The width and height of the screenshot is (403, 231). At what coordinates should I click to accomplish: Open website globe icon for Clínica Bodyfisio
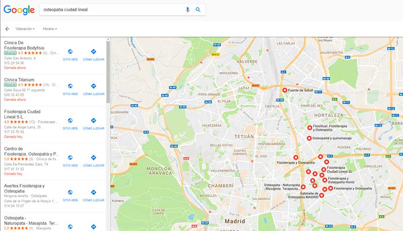point(70,52)
